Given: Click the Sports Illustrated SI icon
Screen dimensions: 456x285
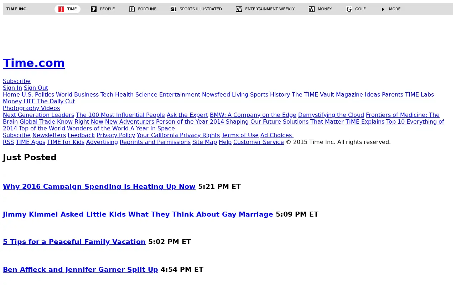Looking at the screenshot, I should tap(173, 9).
